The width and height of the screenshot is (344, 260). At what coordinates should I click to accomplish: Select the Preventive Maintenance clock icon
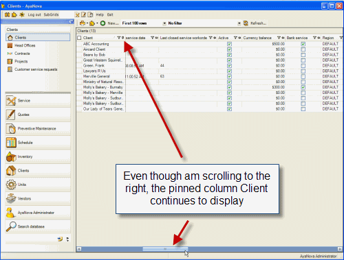(x=11, y=128)
